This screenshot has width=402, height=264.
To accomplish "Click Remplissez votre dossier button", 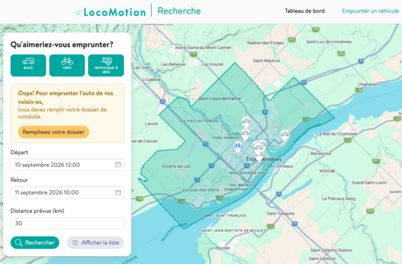I will (53, 132).
